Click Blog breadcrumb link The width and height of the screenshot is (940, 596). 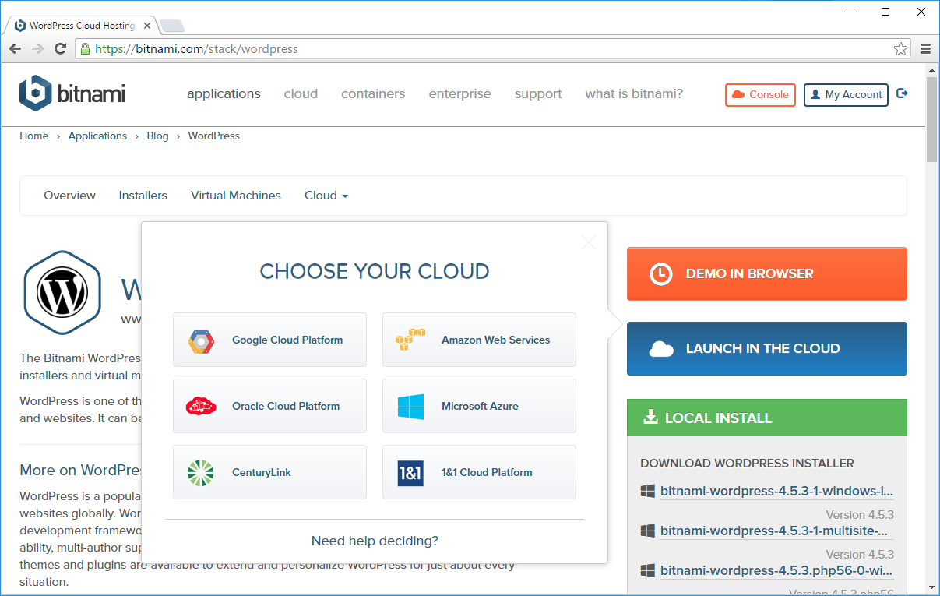tap(157, 136)
